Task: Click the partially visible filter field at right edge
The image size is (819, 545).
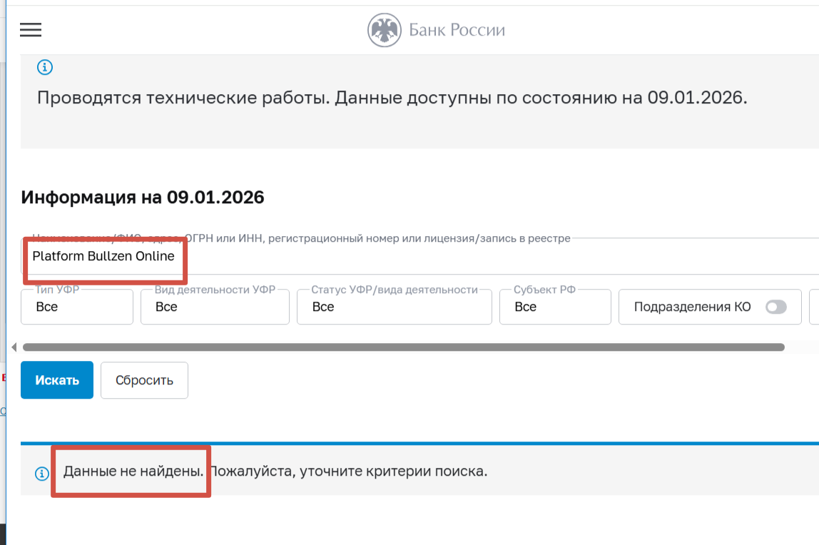Action: 814,307
